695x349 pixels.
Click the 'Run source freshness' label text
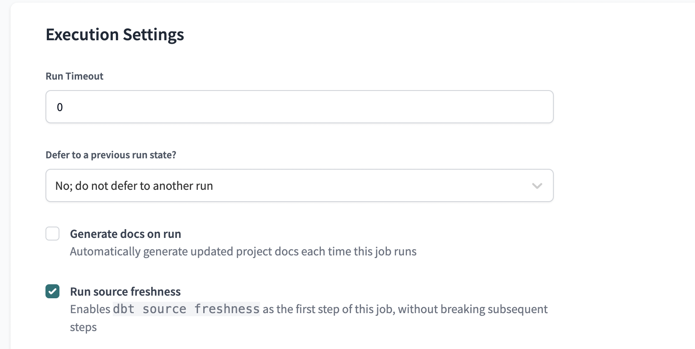[125, 291]
